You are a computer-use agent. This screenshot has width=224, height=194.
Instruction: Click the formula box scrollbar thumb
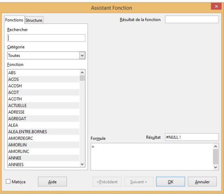click(215, 157)
